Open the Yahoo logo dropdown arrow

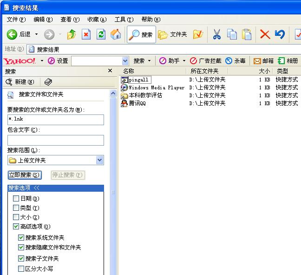pos(42,61)
